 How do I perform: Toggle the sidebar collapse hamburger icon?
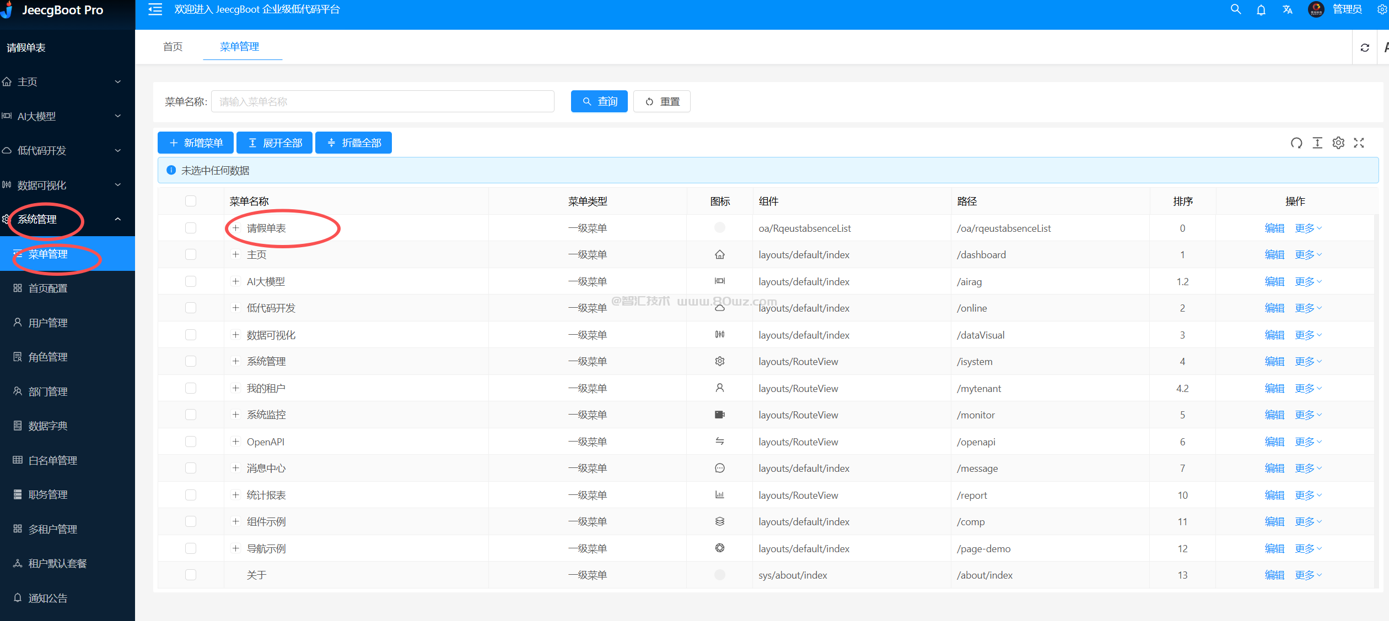tap(155, 9)
